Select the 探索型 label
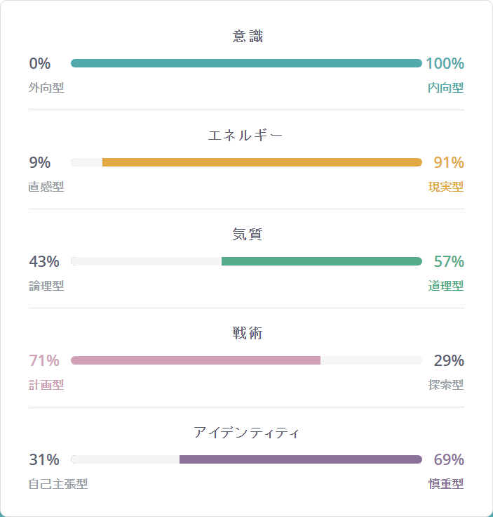Viewport: 493px width, 517px height. (445, 385)
